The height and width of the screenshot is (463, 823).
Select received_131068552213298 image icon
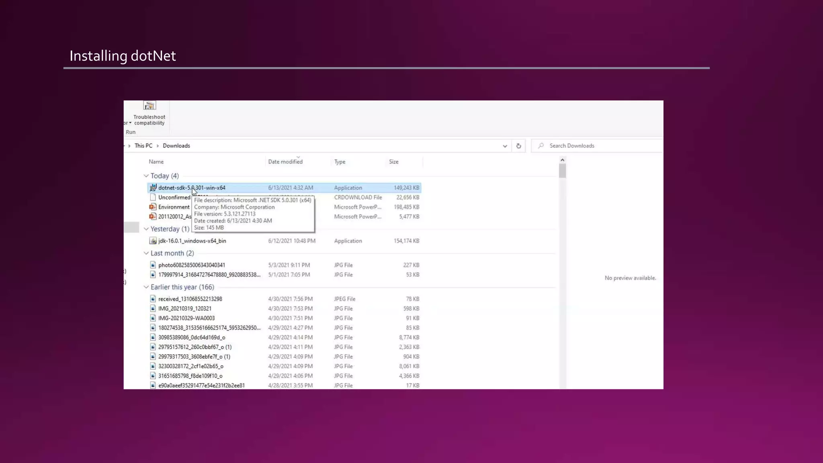pyautogui.click(x=153, y=299)
